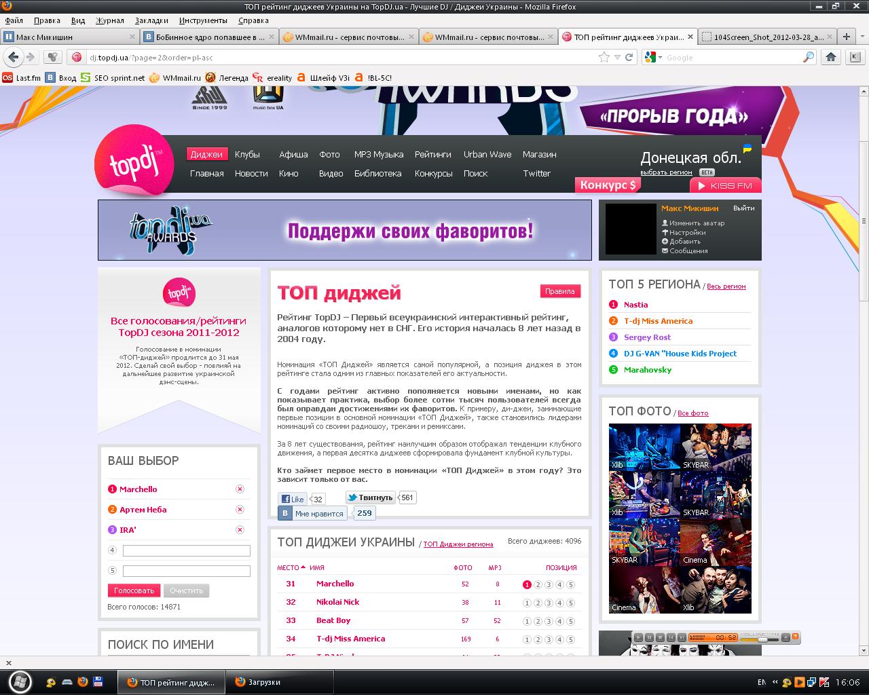Click the Kaspersky icon in system tray
The width and height of the screenshot is (869, 695).
pyautogui.click(x=824, y=682)
